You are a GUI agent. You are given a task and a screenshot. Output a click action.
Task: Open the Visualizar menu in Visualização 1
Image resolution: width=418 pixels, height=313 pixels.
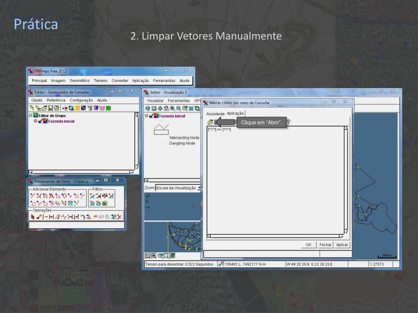155,100
